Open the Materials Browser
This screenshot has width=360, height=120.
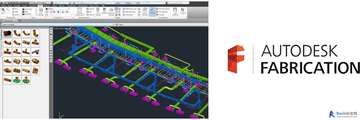[130, 9]
